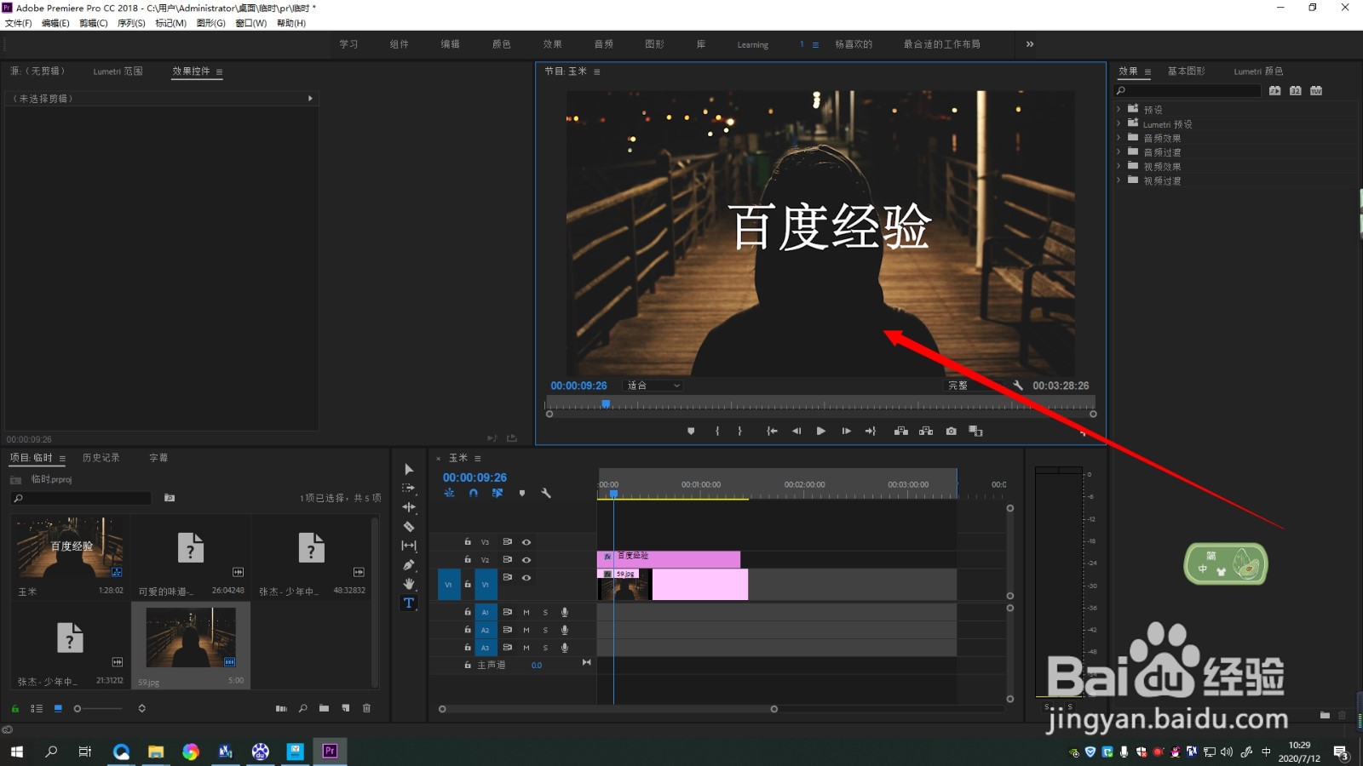This screenshot has width=1363, height=766.
Task: Add a marker in the timeline header
Action: [522, 493]
